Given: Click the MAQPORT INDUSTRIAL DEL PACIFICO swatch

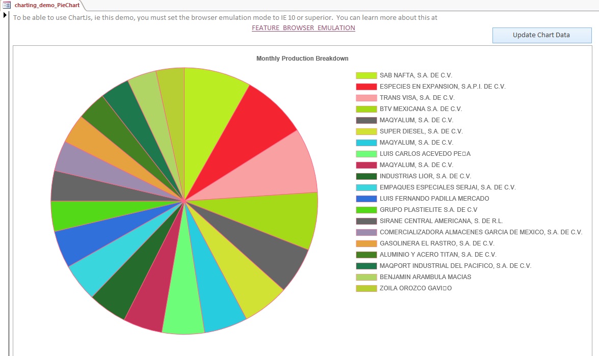Looking at the screenshot, I should coord(367,266).
